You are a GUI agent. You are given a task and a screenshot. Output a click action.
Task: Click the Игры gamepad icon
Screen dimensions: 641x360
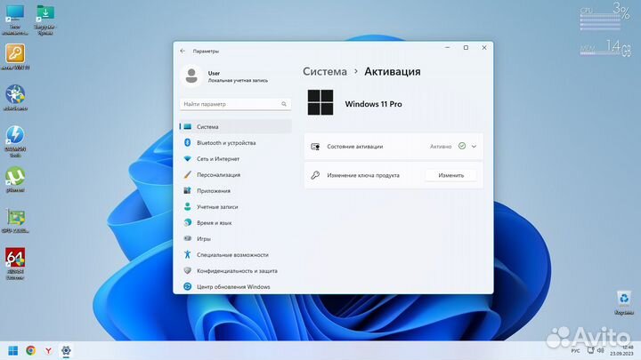(x=187, y=238)
